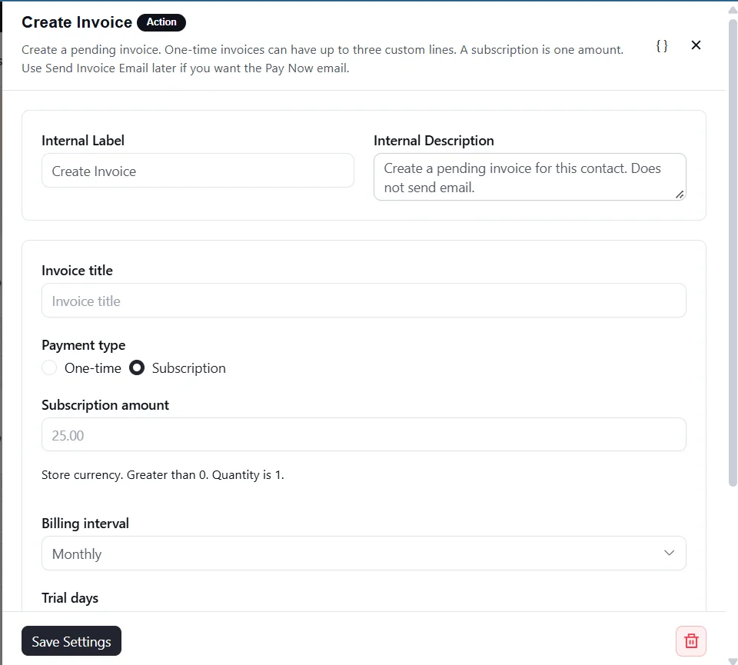
Task: Open the Billing interval dropdown
Action: (364, 553)
